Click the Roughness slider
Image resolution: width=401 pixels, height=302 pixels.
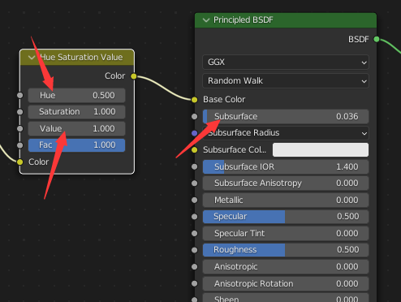(x=286, y=250)
